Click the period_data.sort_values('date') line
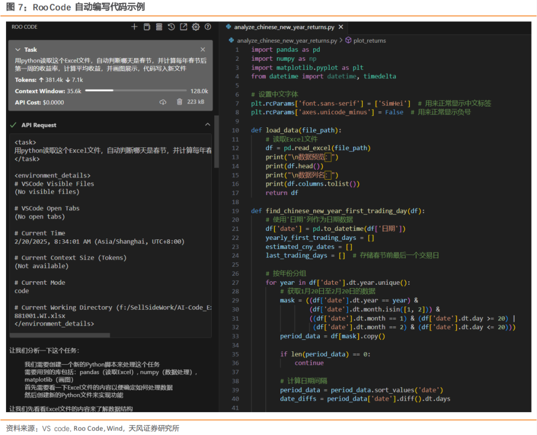 tap(361, 390)
